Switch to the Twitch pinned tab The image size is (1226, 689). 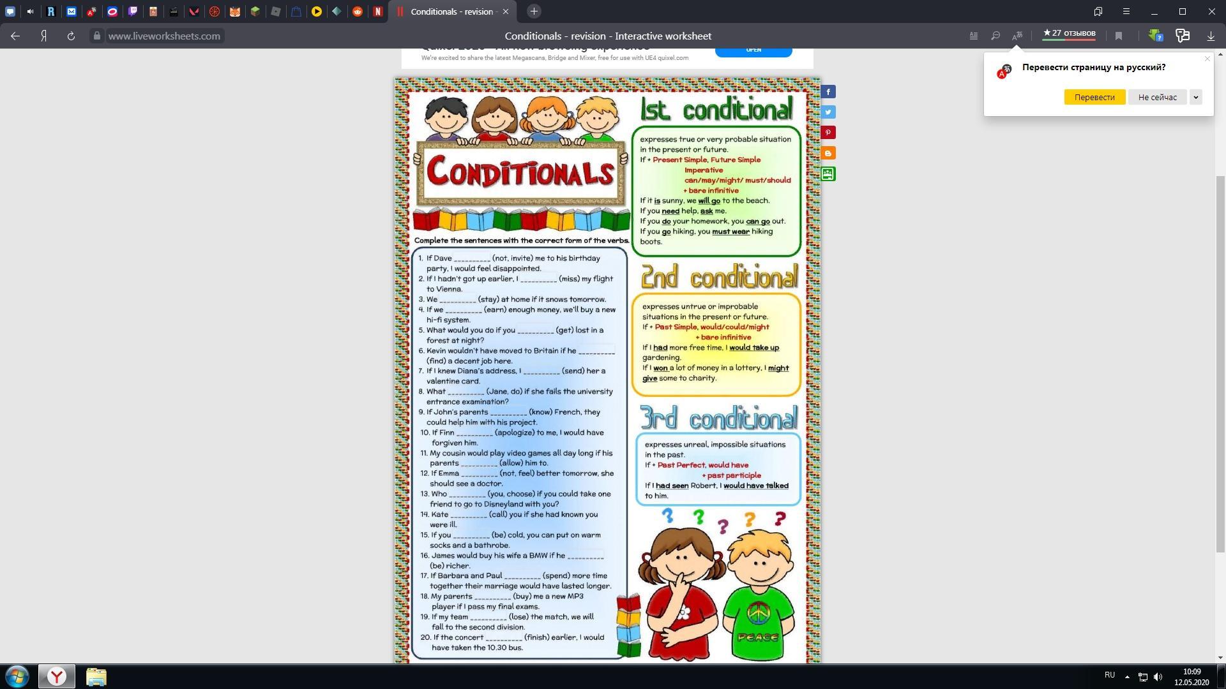[x=133, y=11]
